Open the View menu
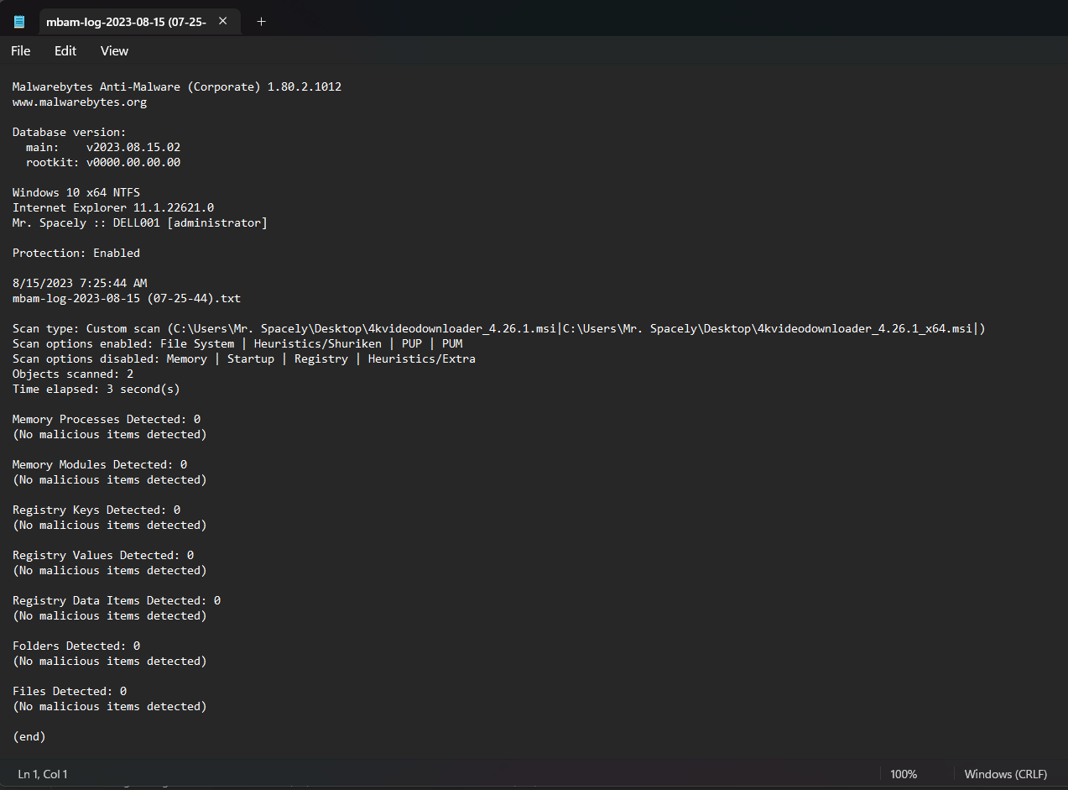 pyautogui.click(x=114, y=51)
